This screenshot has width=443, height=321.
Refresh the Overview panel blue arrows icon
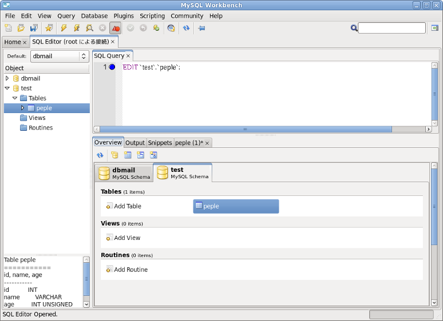[x=100, y=155]
